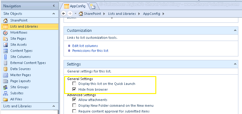
Task: Collapse the Lists and Libraries bottom section
Action: (54, 106)
